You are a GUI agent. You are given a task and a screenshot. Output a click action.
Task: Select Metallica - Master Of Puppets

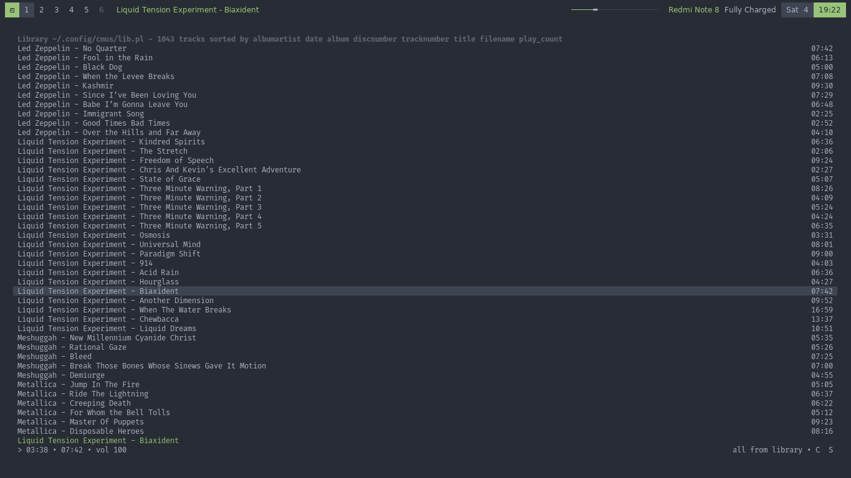point(425,422)
